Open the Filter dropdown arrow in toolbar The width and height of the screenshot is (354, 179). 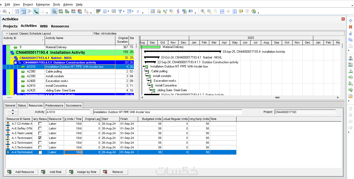click(x=123, y=12)
